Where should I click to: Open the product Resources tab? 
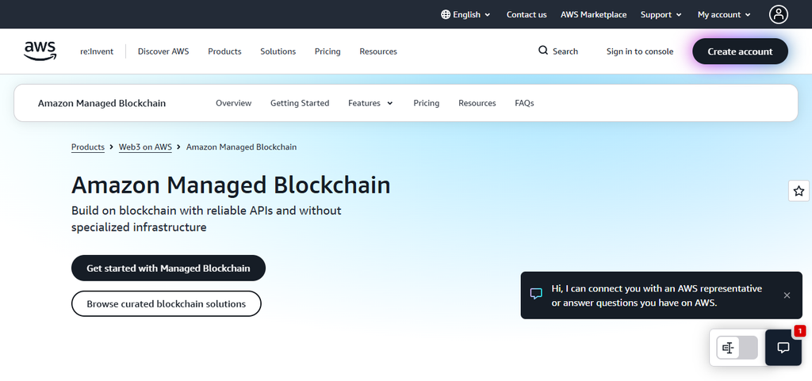point(477,103)
